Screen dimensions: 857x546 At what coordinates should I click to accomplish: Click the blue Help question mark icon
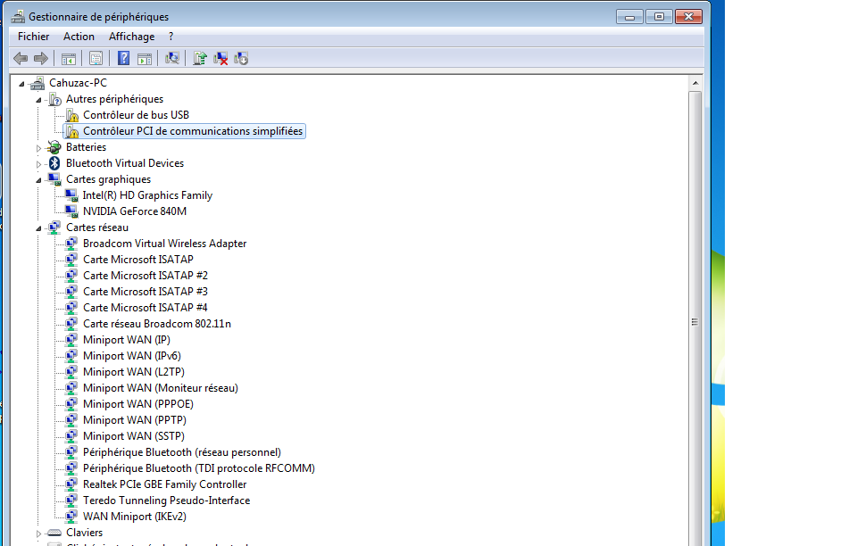click(123, 59)
